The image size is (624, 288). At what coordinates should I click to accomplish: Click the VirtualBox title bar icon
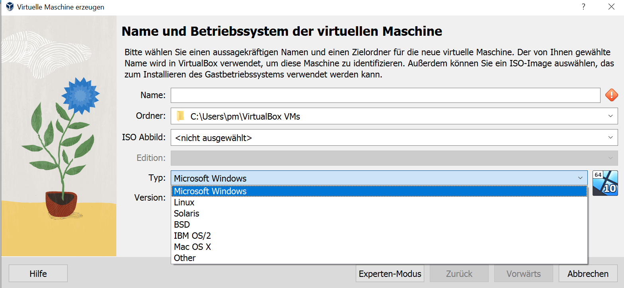tap(10, 7)
